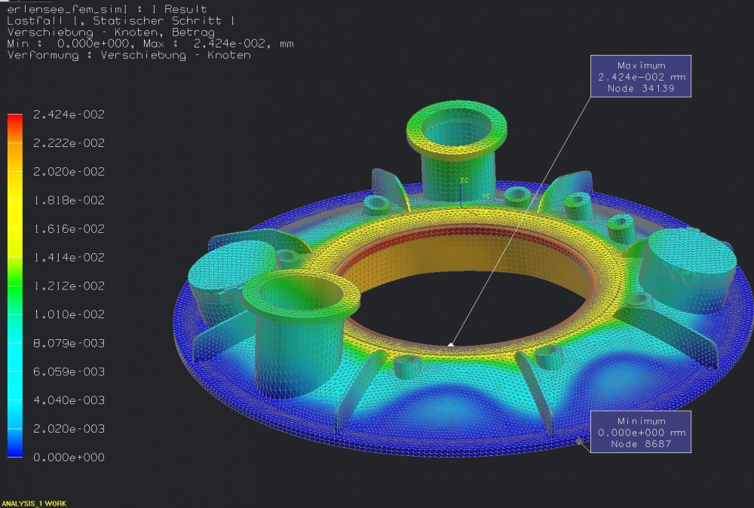Click the maximum node marker on the inner ring
The height and width of the screenshot is (508, 754).
point(450,345)
